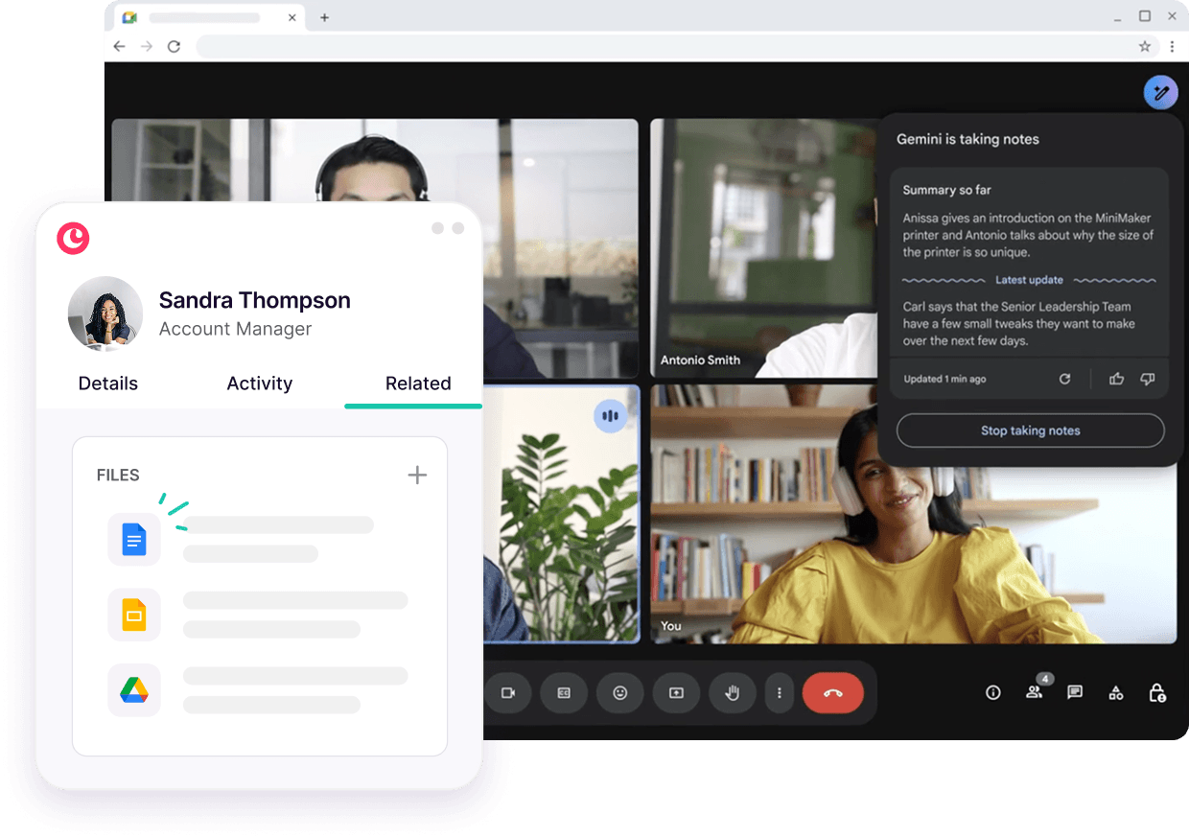Click the Google Drive file icon under FILES
The image size is (1189, 837).
pos(134,690)
